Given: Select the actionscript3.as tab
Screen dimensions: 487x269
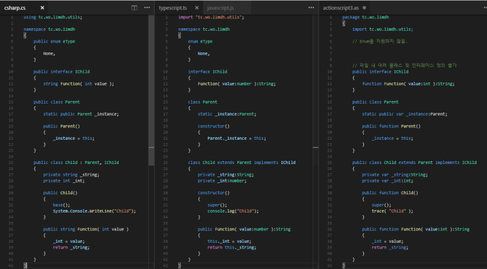Looking at the screenshot, I should [x=341, y=8].
